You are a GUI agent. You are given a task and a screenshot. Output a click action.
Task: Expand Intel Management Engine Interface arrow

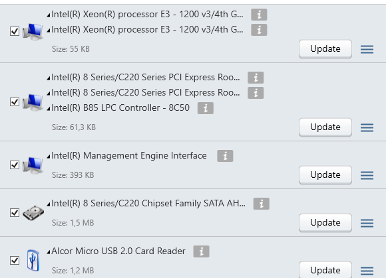pyautogui.click(x=49, y=157)
